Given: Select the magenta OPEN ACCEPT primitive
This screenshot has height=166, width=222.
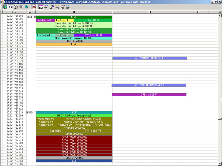Looking at the screenshot, I should pos(149,95).
